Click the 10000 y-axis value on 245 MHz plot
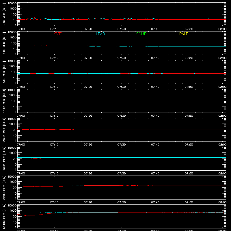231x231 pixels. coord(12,3)
